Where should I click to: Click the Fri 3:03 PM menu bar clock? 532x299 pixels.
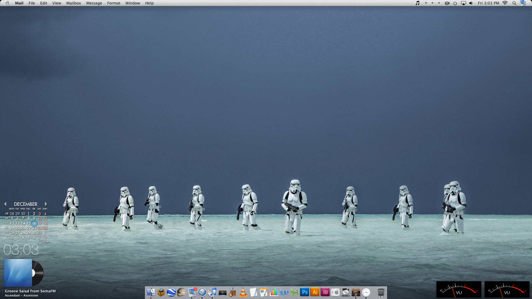pos(488,3)
